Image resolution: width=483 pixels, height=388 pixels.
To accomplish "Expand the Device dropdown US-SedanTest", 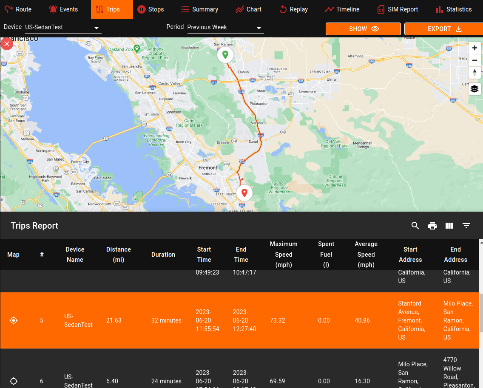I will pyautogui.click(x=63, y=27).
